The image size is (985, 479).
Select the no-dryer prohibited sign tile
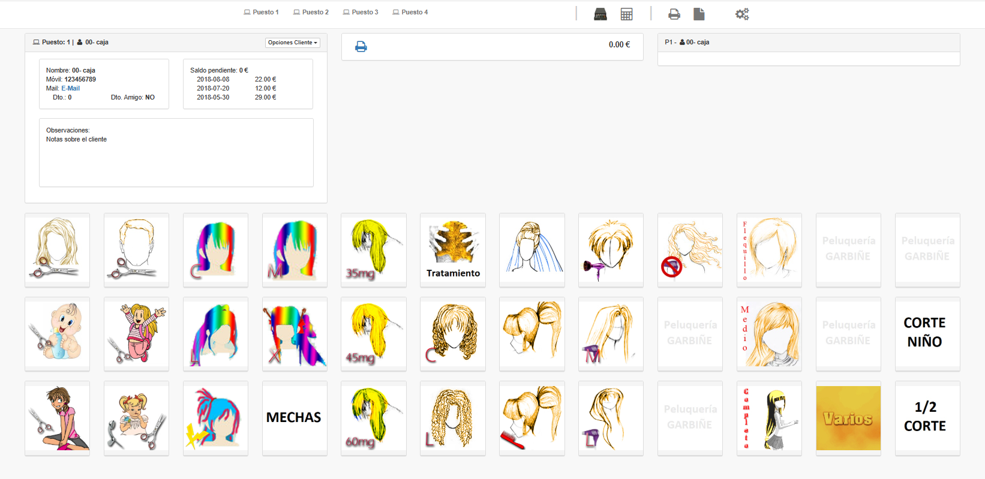point(690,250)
